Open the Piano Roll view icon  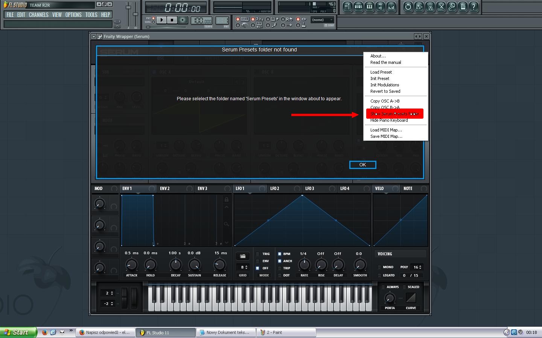(x=369, y=7)
